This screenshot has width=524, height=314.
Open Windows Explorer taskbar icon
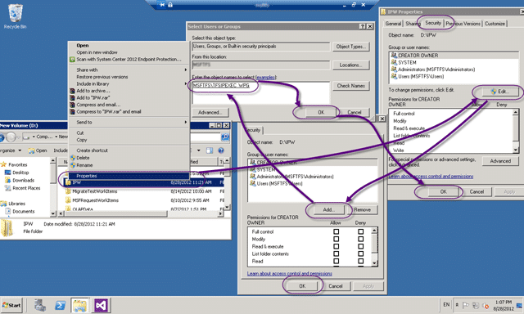coord(80,305)
